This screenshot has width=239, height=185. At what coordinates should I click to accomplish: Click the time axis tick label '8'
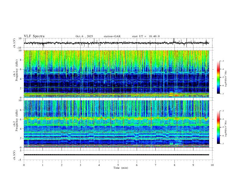point(174,165)
